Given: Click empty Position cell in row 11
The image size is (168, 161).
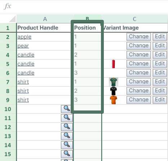Looking at the screenshot, I should (88, 118).
